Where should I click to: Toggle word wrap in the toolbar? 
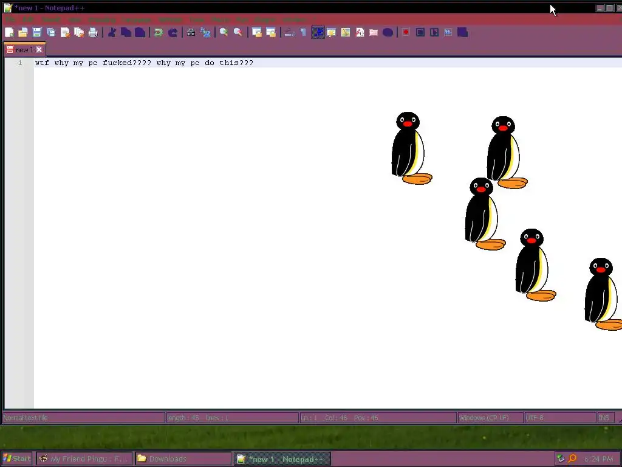289,33
